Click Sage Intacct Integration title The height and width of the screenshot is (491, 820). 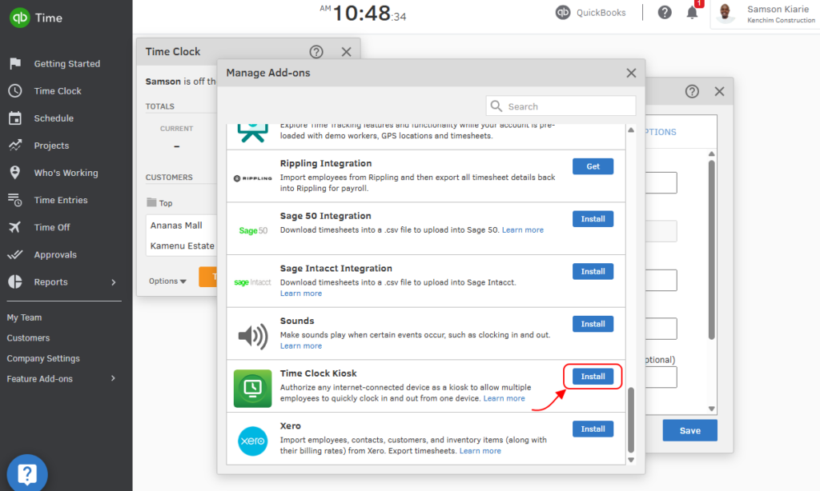[336, 268]
